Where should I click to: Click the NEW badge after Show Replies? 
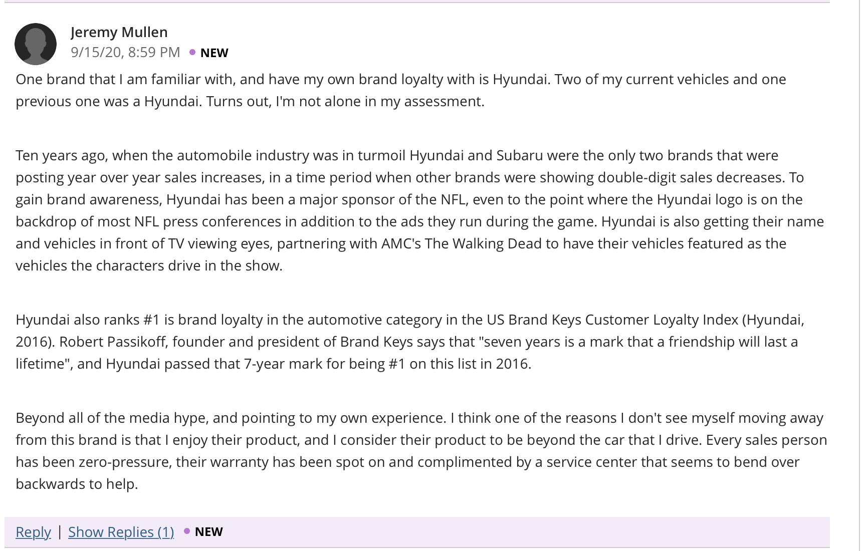point(208,531)
